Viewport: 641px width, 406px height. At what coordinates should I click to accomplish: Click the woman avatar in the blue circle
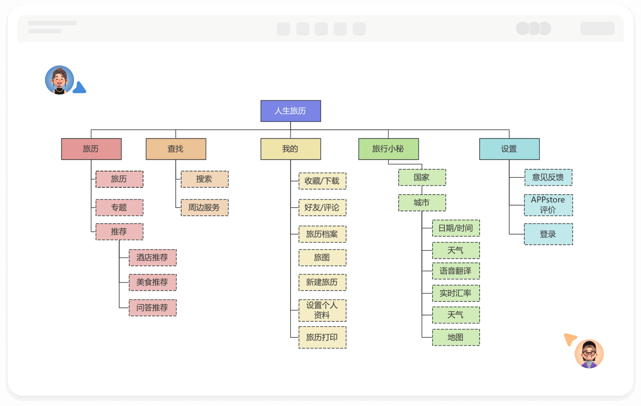pyautogui.click(x=60, y=80)
